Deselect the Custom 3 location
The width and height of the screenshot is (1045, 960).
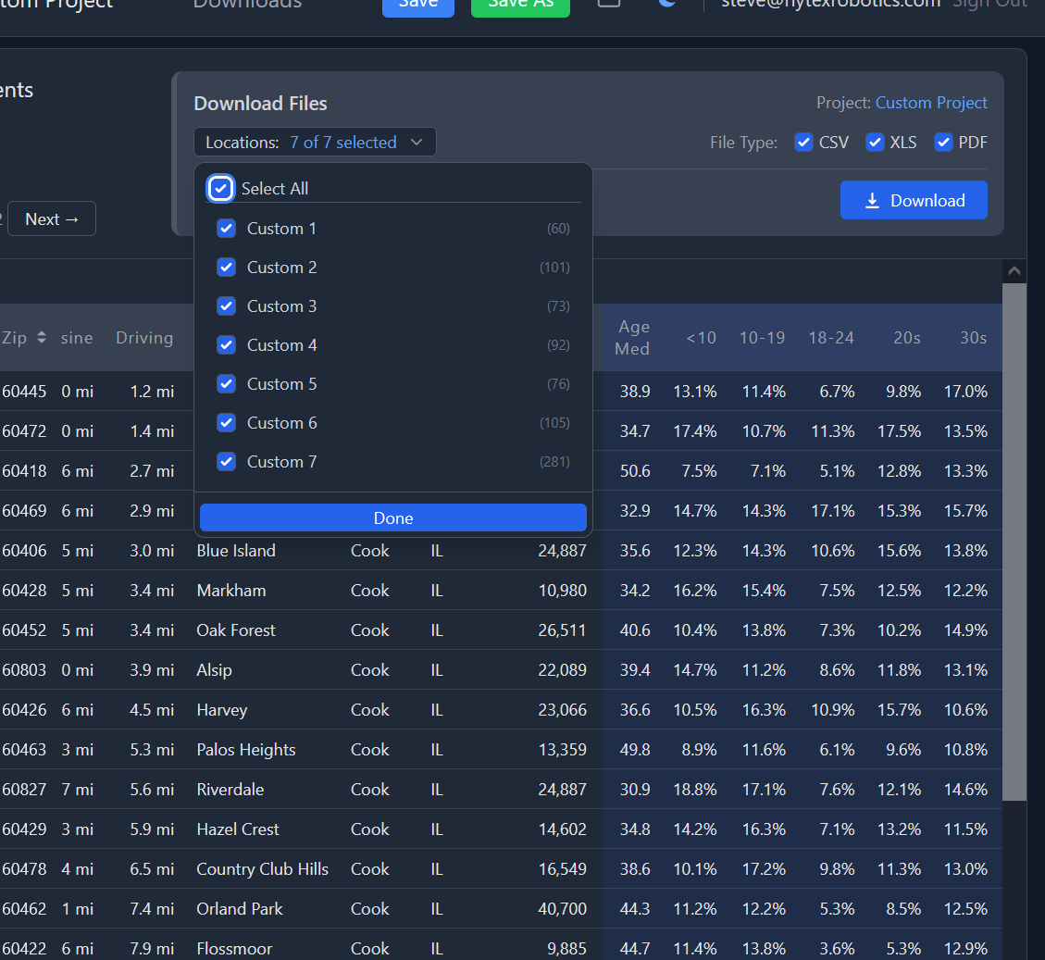pyautogui.click(x=226, y=306)
